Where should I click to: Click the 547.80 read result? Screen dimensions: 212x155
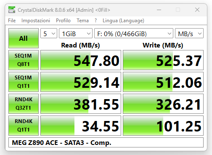click(81, 60)
